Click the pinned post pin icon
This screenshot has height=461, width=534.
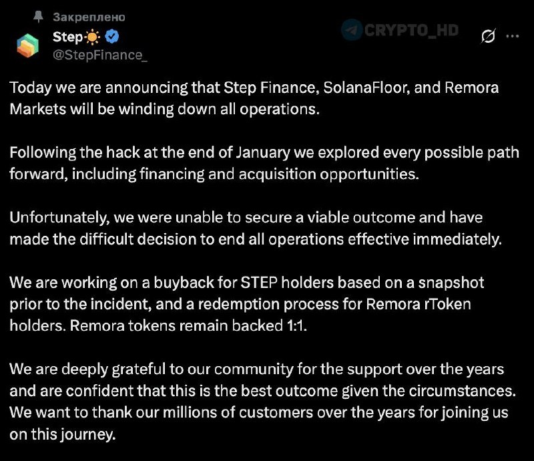[39, 16]
